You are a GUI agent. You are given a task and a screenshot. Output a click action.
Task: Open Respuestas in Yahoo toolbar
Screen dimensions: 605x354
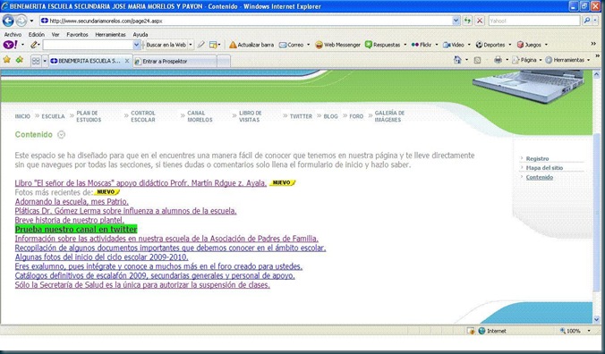coord(383,45)
